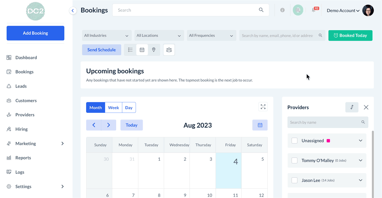Expand Jason Lee's row
This screenshot has height=198, width=382.
tap(361, 180)
